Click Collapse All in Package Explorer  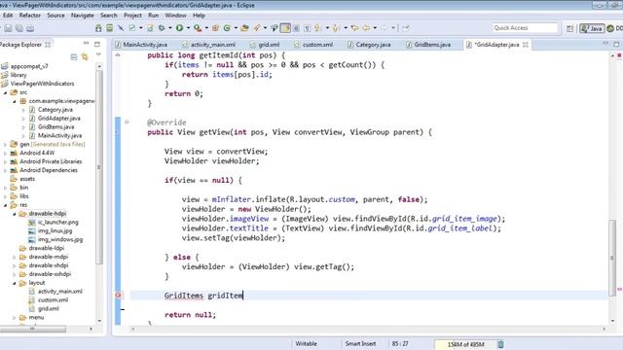74,57
